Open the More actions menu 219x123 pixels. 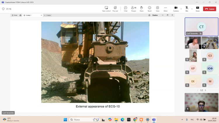tap(166, 9)
